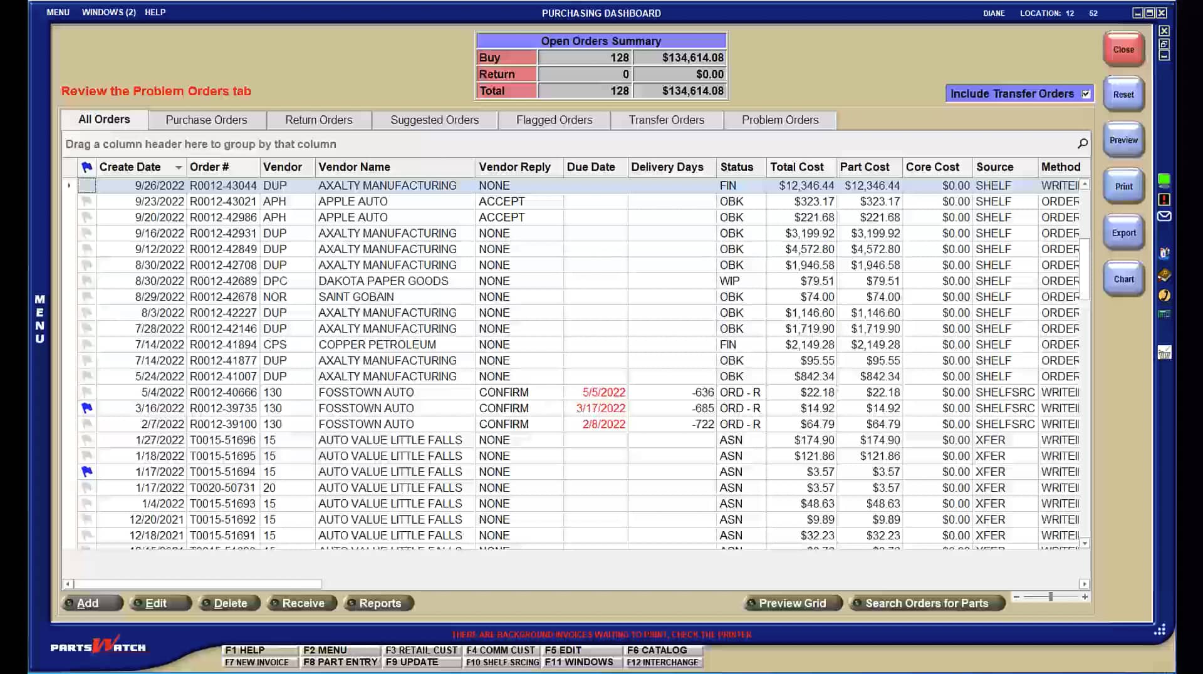Open the Create Date column sort dropdown
The image size is (1203, 674).
pyautogui.click(x=179, y=167)
